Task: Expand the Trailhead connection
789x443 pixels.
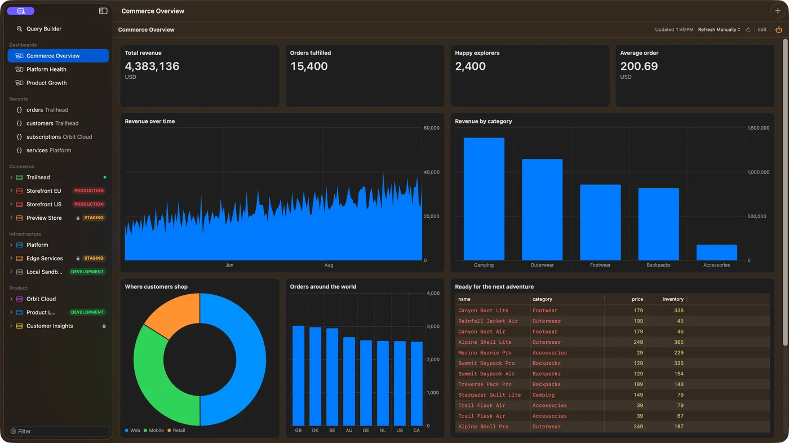Action: [11, 178]
